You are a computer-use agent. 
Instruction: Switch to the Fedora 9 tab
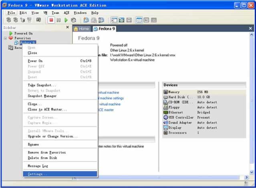pos(104,28)
